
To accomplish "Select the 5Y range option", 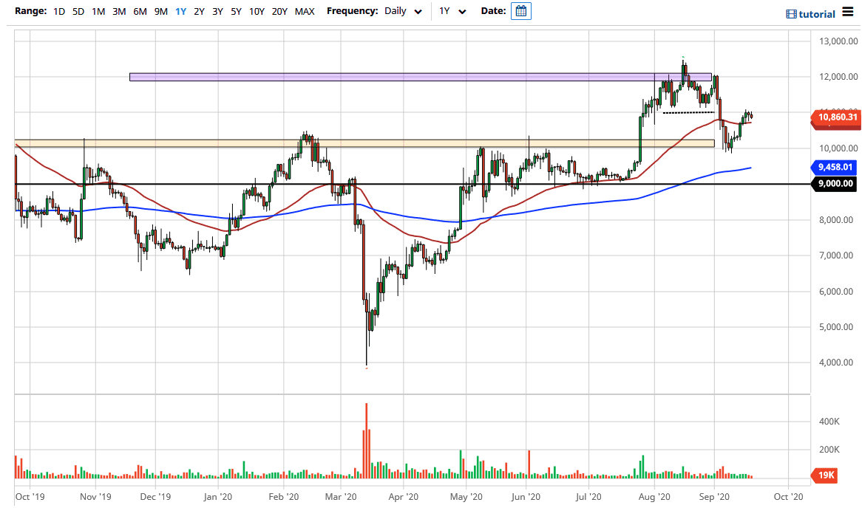I will [235, 11].
